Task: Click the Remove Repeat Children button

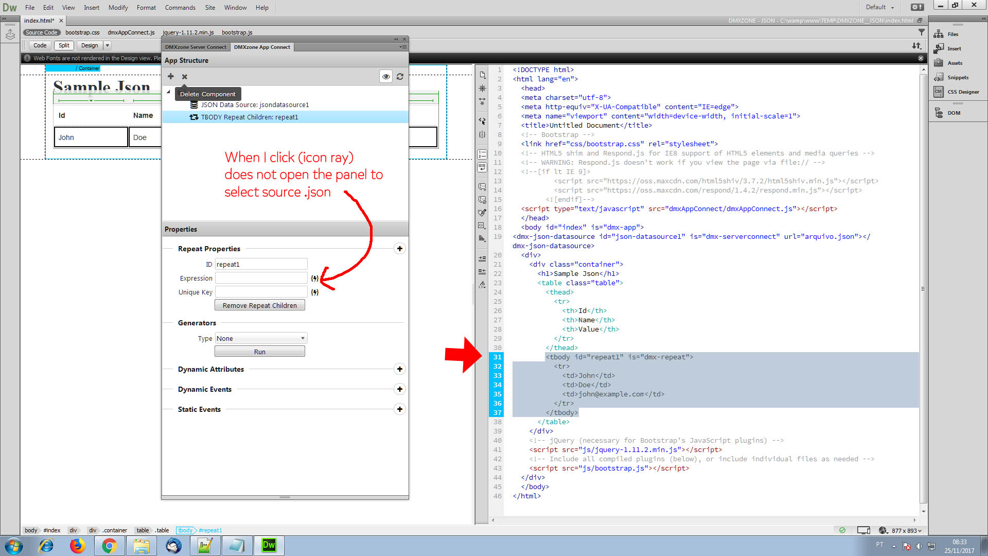Action: click(x=260, y=305)
